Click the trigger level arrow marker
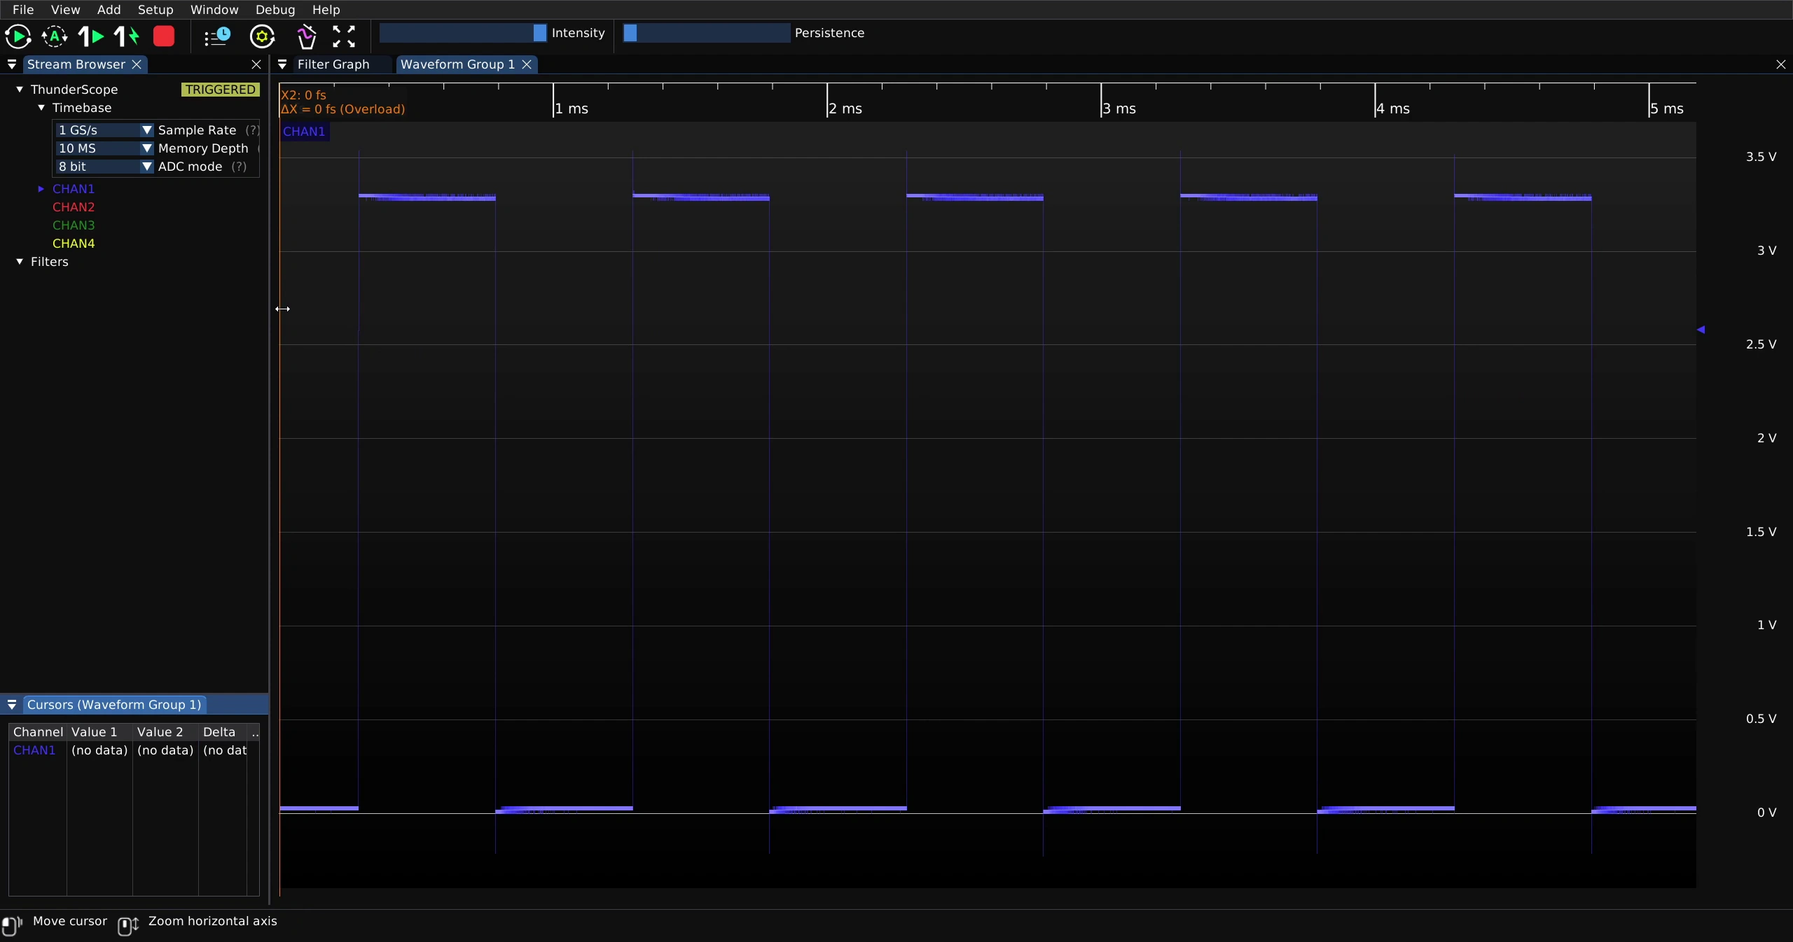The image size is (1793, 942). (x=1701, y=330)
